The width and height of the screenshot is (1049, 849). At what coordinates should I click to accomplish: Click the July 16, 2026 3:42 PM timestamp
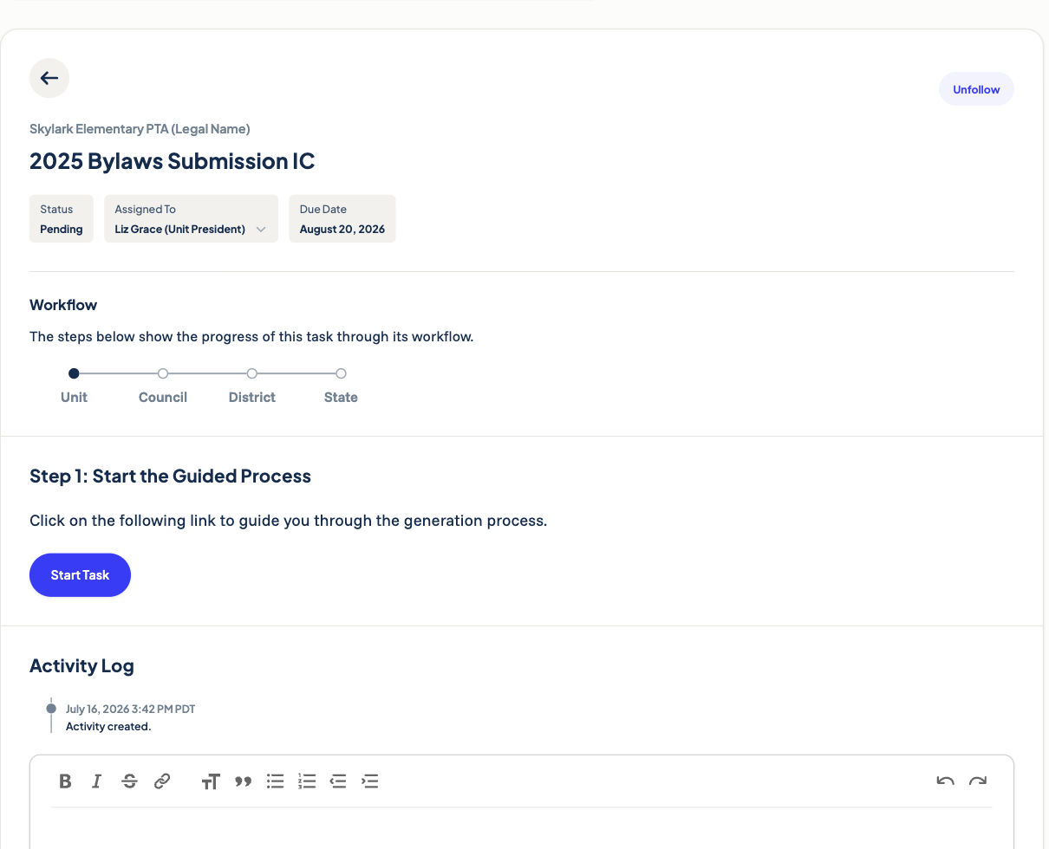[130, 709]
